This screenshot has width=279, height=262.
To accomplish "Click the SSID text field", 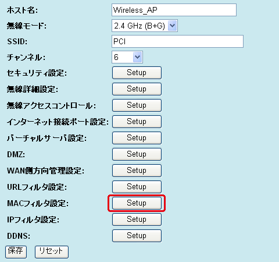I will (177, 41).
